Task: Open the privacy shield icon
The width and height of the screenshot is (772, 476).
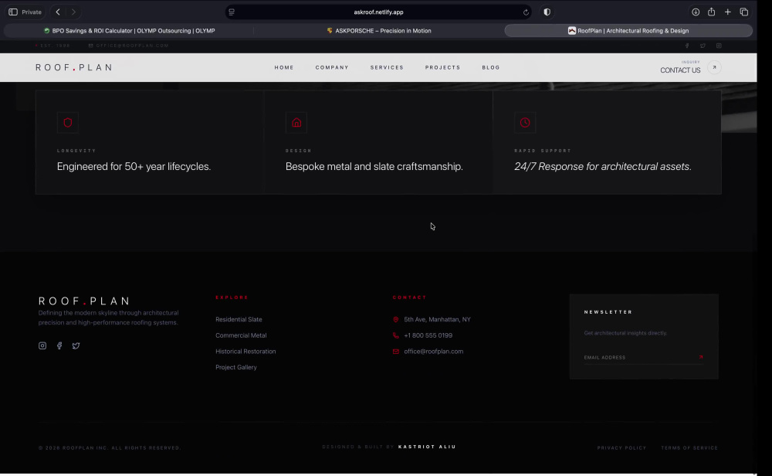Action: coord(547,12)
